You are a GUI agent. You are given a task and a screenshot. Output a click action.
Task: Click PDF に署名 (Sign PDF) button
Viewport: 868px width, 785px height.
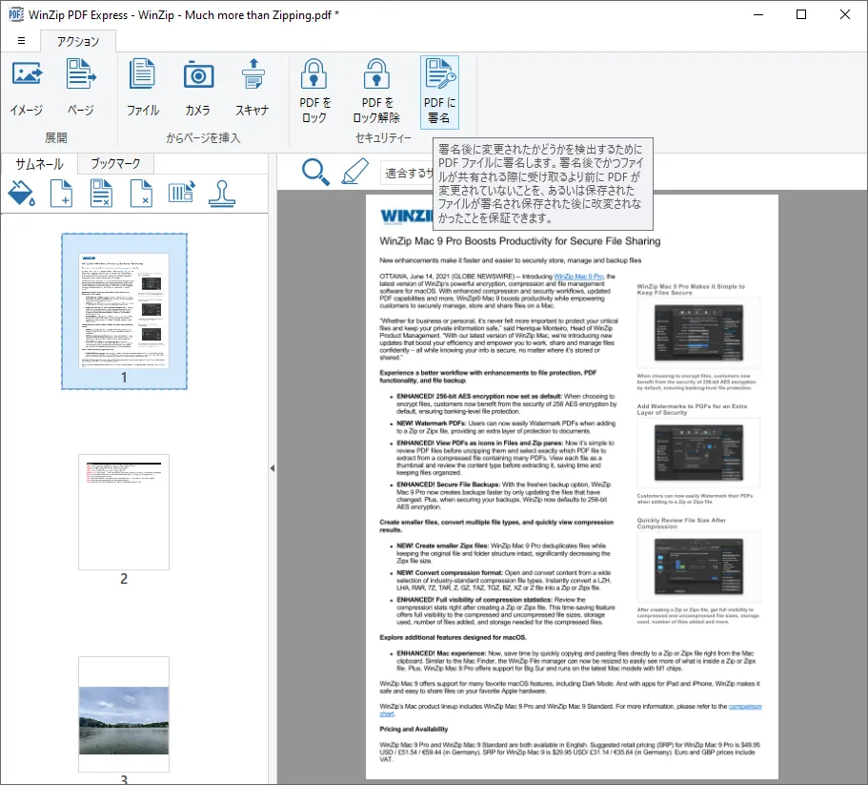[439, 92]
